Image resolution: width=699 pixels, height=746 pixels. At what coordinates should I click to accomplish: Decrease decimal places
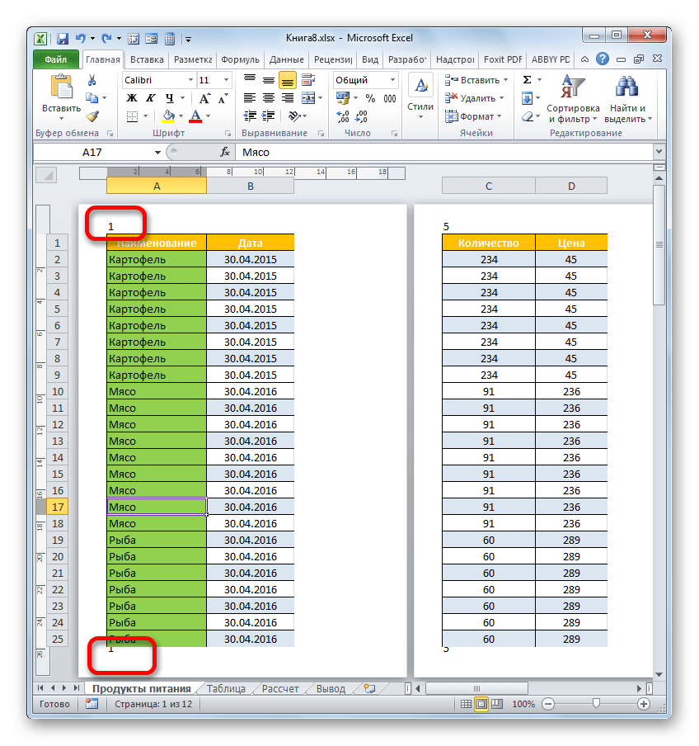click(362, 116)
